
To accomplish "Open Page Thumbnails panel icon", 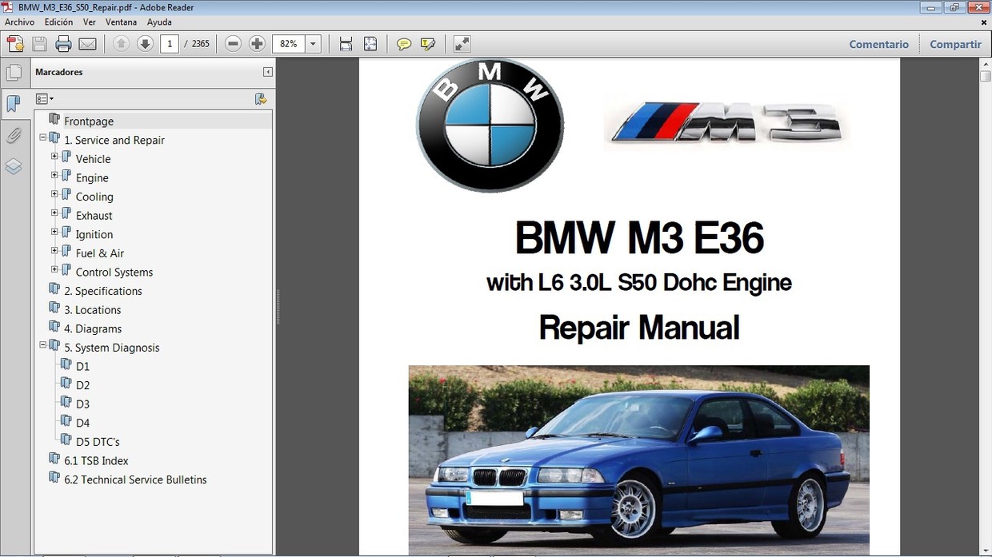I will [x=14, y=73].
